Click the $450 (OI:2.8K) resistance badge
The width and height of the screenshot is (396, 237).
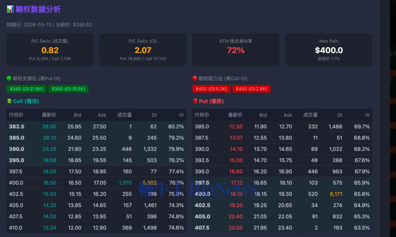(251, 89)
